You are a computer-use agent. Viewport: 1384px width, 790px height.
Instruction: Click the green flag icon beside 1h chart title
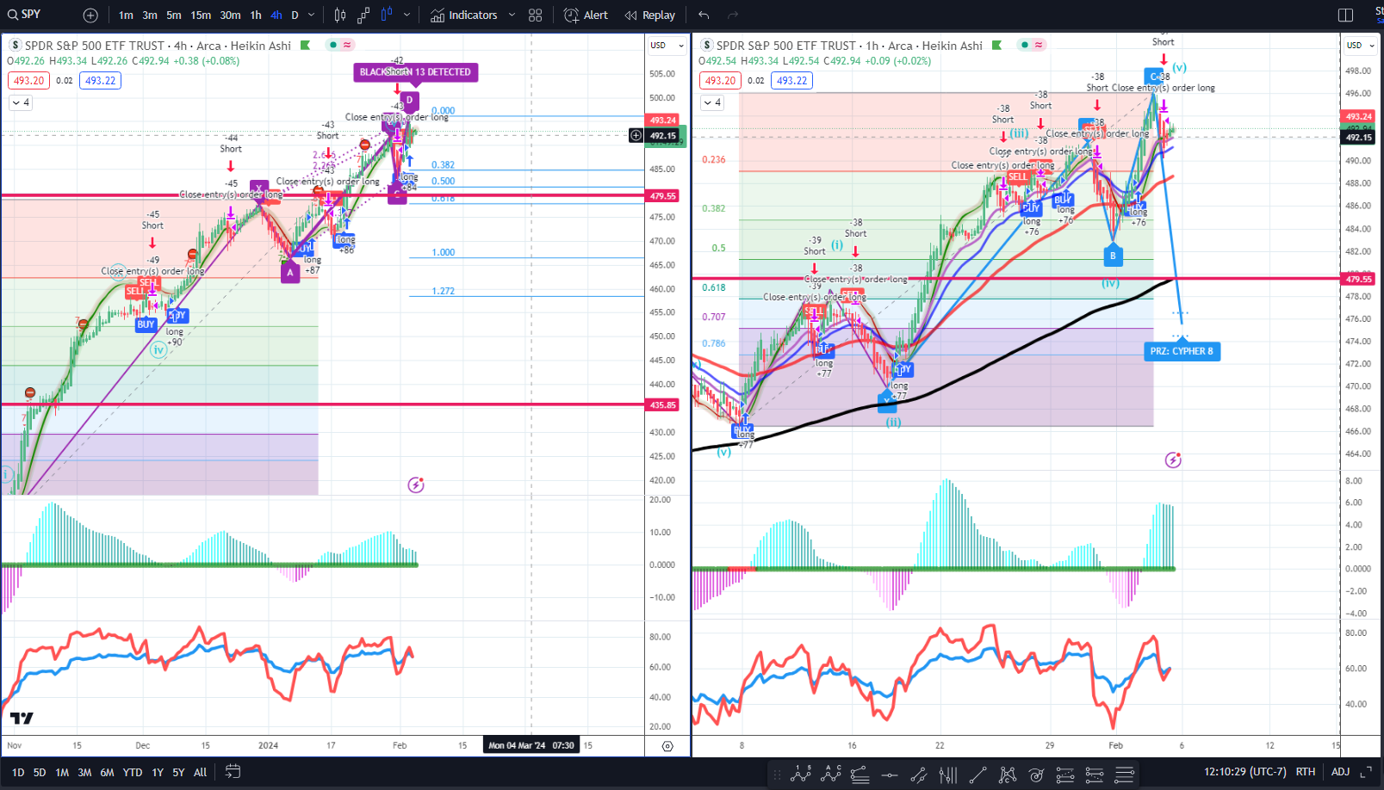pos(996,46)
